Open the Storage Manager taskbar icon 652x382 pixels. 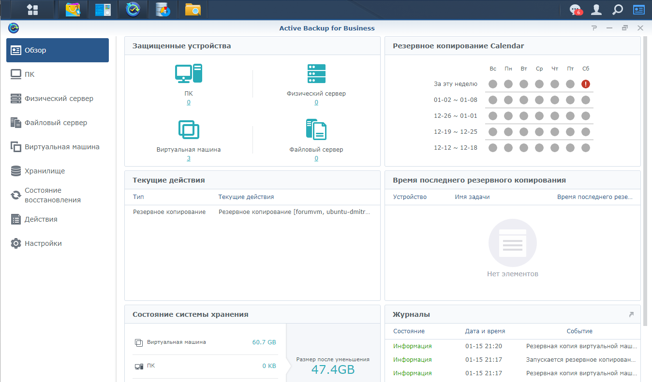pyautogui.click(x=163, y=9)
